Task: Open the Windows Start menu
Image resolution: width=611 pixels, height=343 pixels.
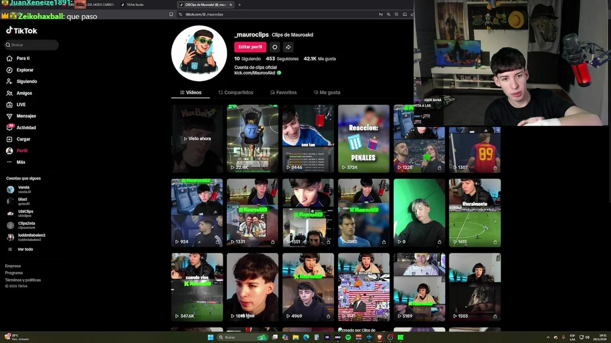Action: 211,337
